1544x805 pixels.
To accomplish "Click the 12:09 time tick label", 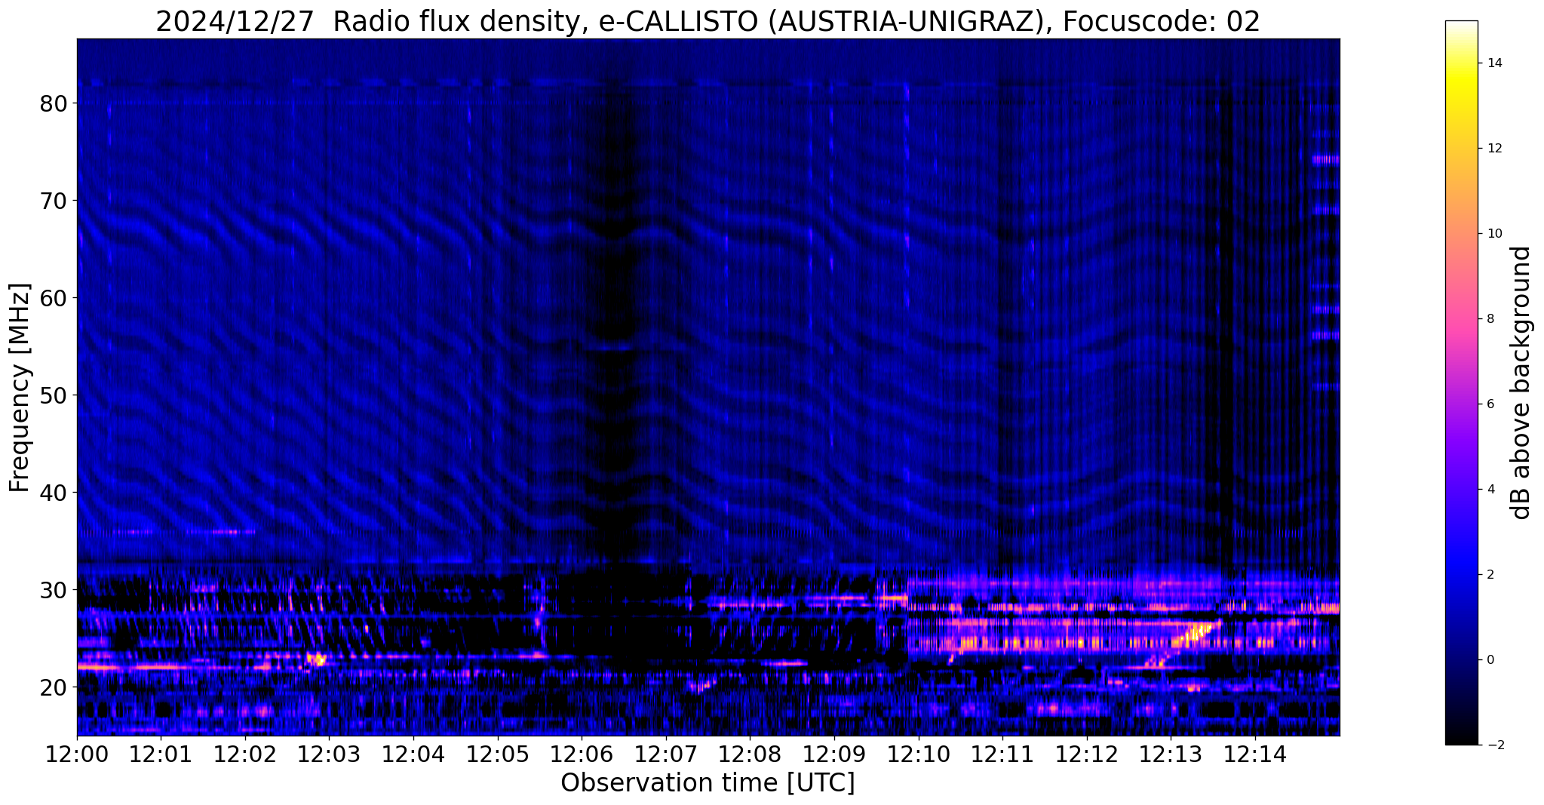I will pyautogui.click(x=834, y=754).
